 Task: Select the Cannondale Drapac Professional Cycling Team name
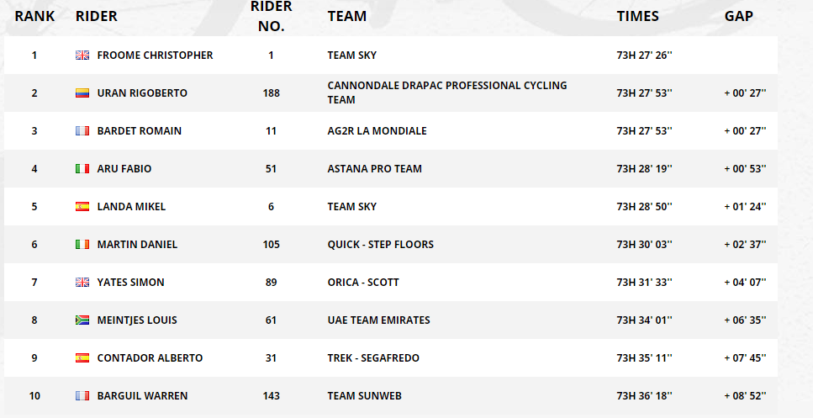(x=447, y=93)
